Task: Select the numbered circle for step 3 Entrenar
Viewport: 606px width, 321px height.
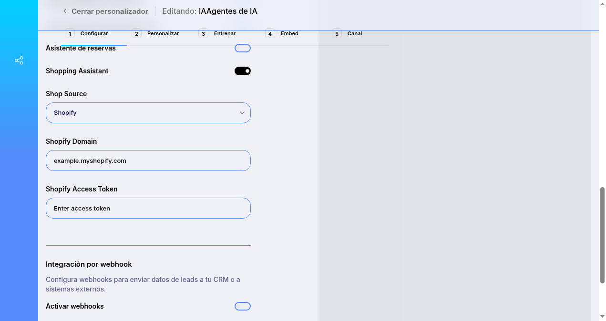Action: click(x=203, y=33)
